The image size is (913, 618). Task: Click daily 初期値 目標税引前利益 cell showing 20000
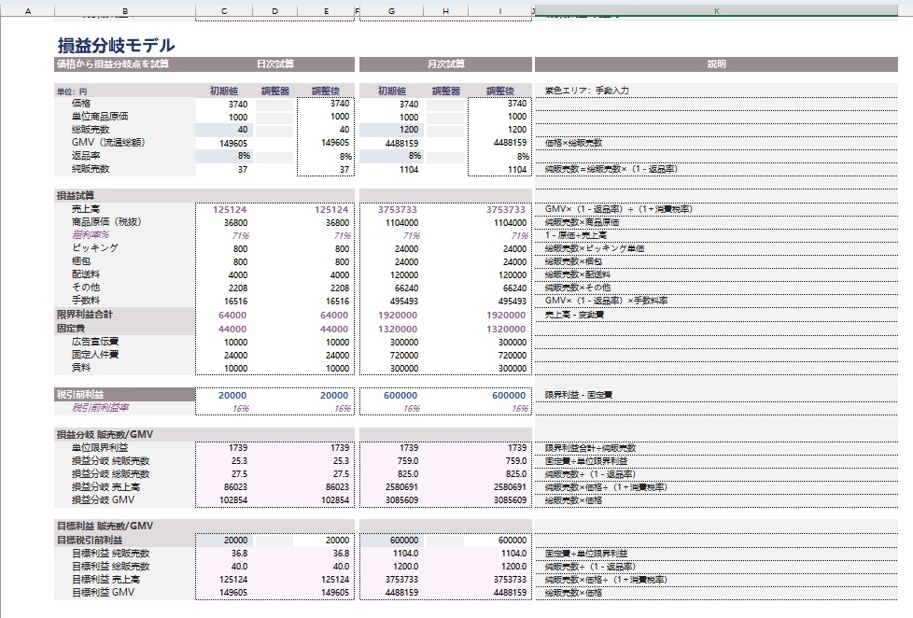(224, 541)
